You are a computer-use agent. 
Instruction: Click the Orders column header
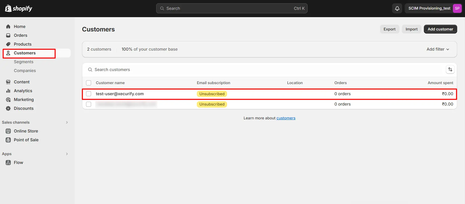(x=340, y=83)
